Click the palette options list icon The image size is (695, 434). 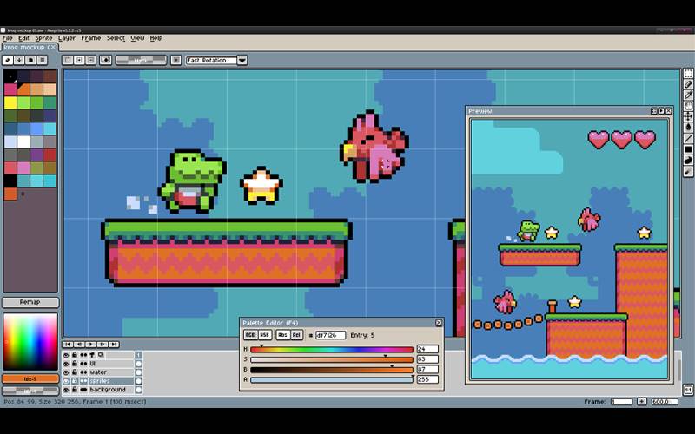point(42,60)
